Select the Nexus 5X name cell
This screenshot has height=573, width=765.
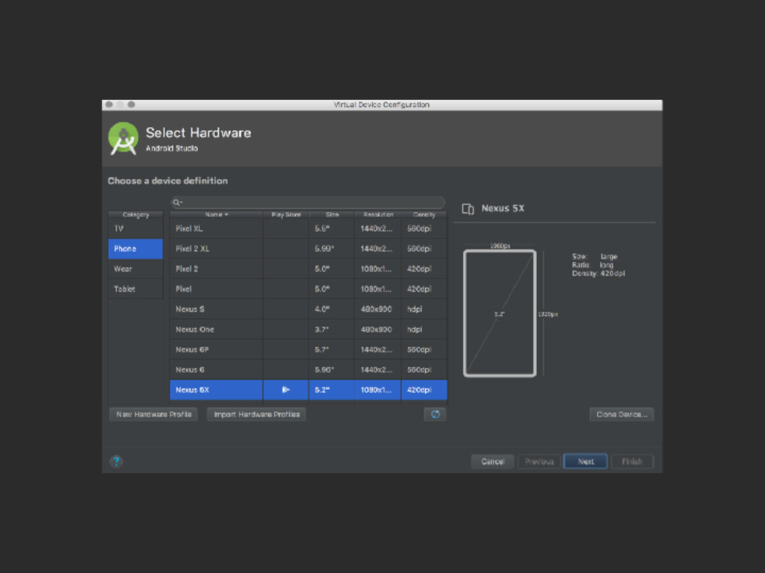click(x=216, y=389)
